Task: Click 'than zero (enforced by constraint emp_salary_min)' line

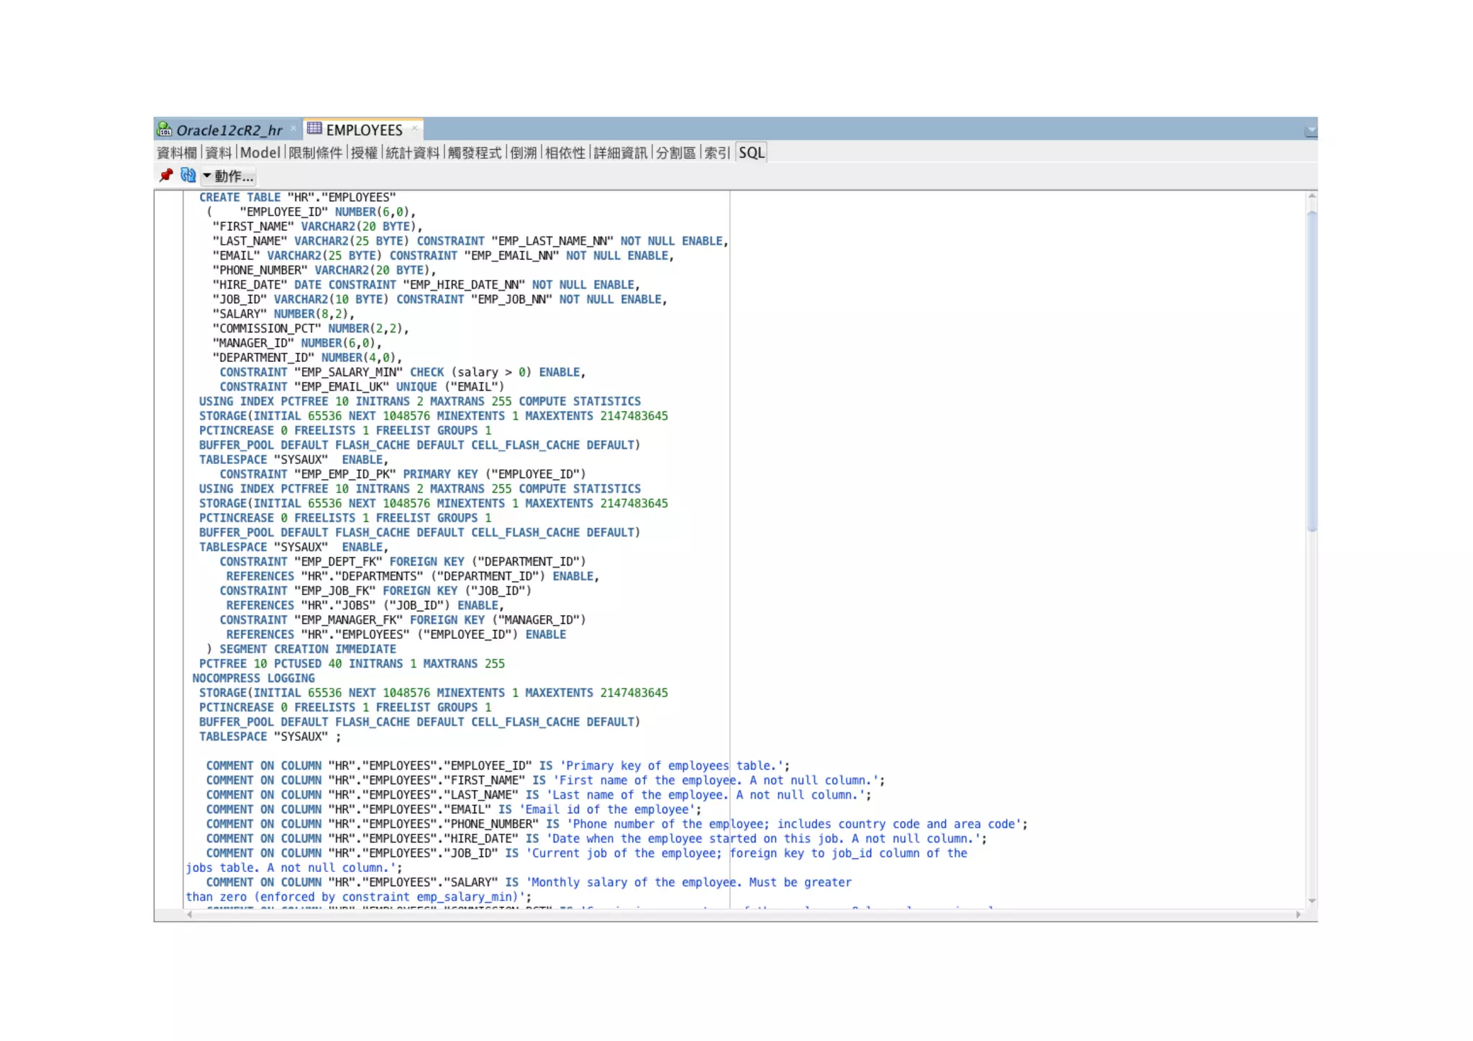Action: tap(358, 896)
